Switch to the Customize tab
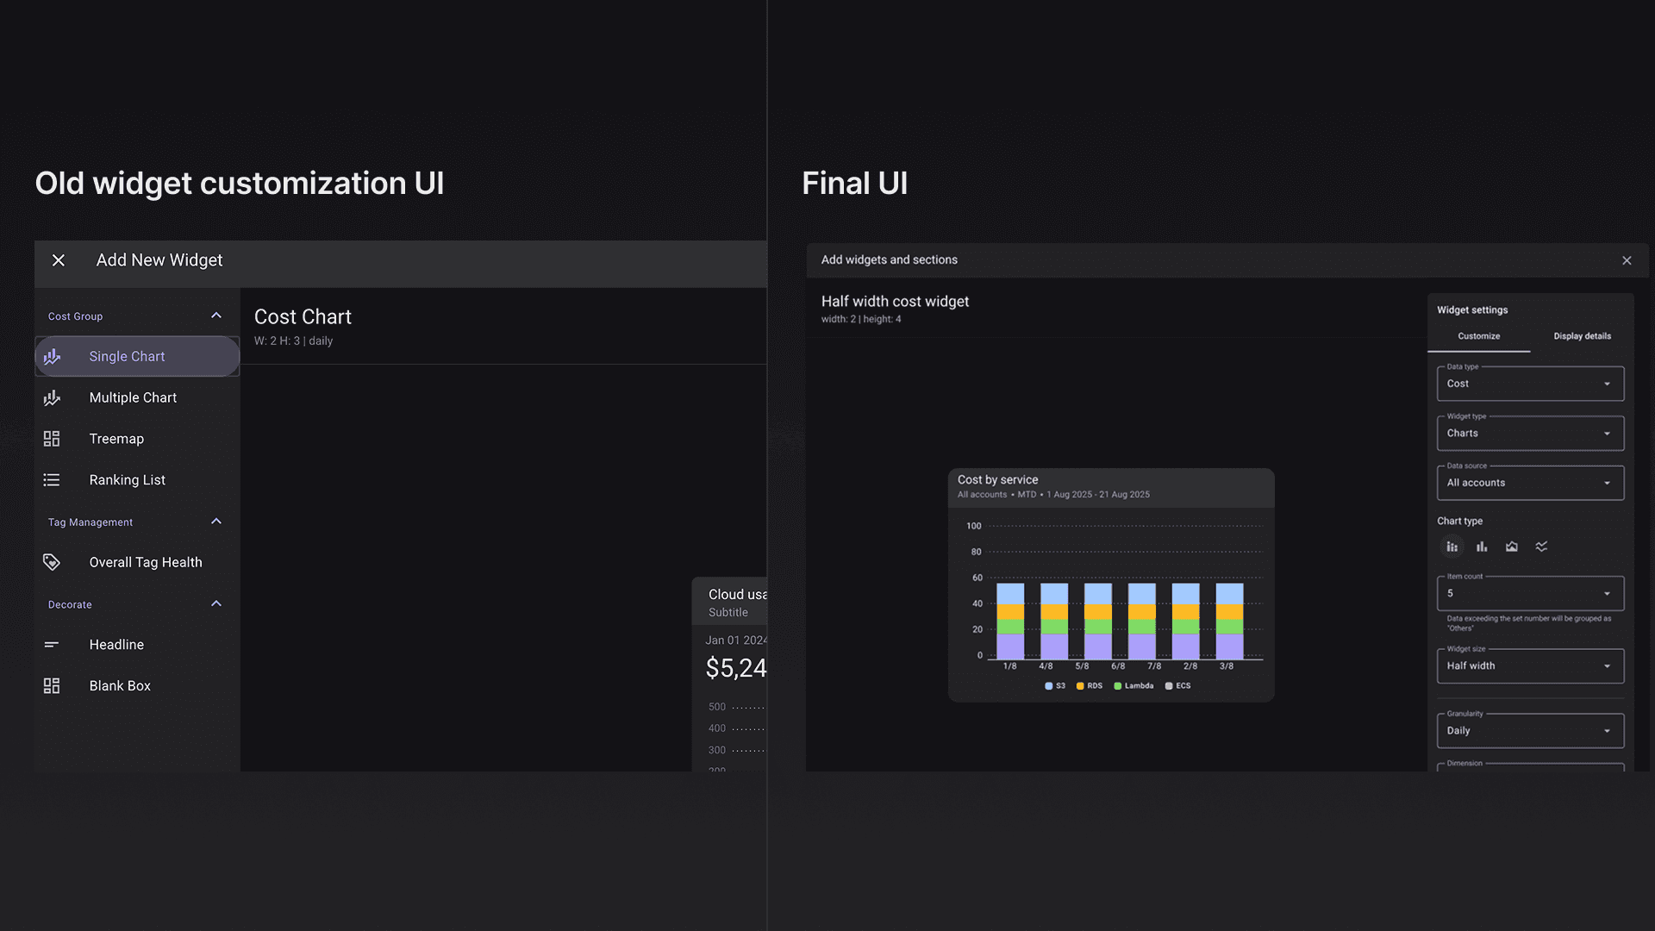The width and height of the screenshot is (1655, 931). [1479, 336]
